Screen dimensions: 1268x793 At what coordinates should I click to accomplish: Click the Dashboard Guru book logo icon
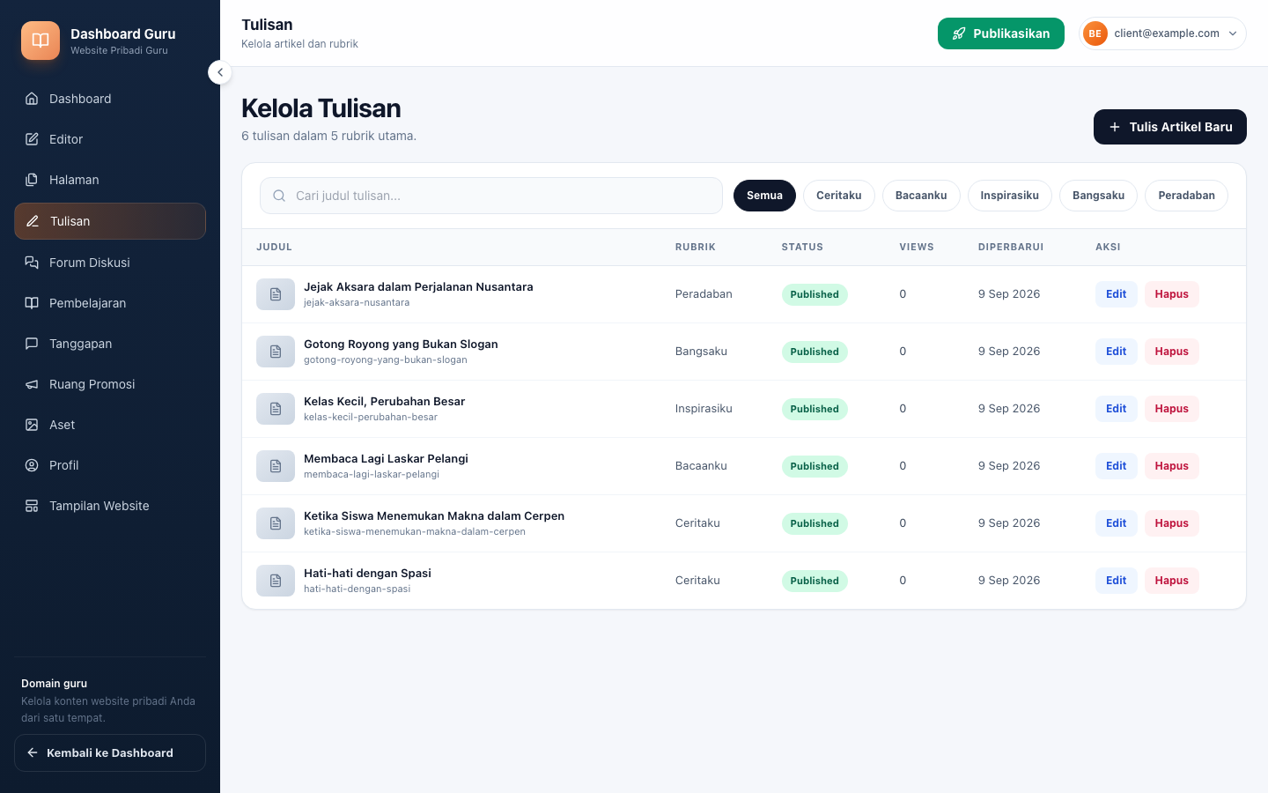pos(41,41)
